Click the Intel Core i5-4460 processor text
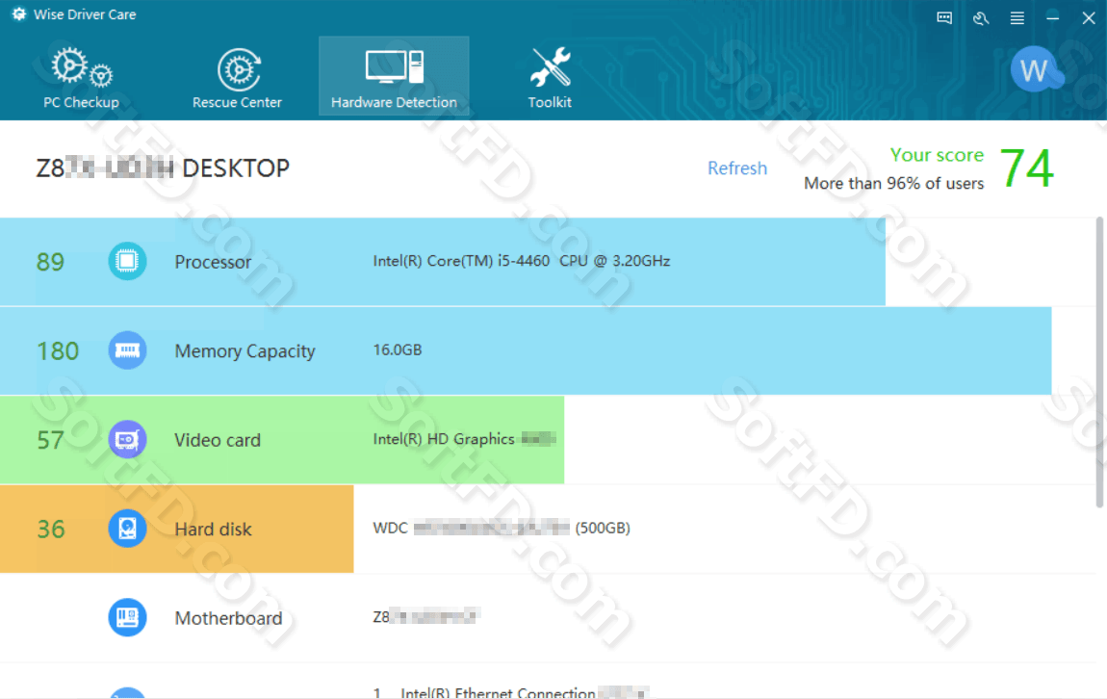 [x=522, y=261]
